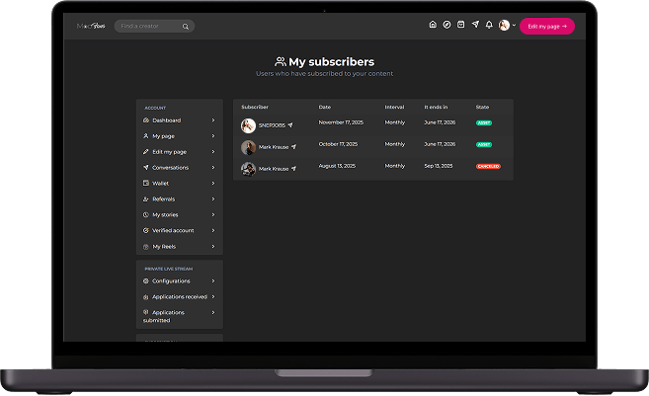Click the Sep 13, 2025 end date

pos(439,166)
